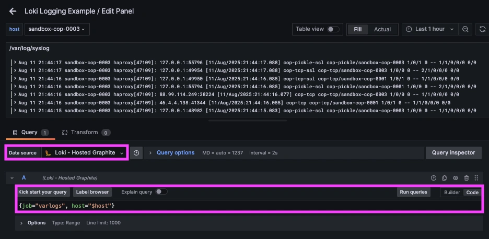Open the Loki - Hosted Graphite data source dropdown
Image resolution: width=489 pixels, height=239 pixels.
tap(85, 153)
